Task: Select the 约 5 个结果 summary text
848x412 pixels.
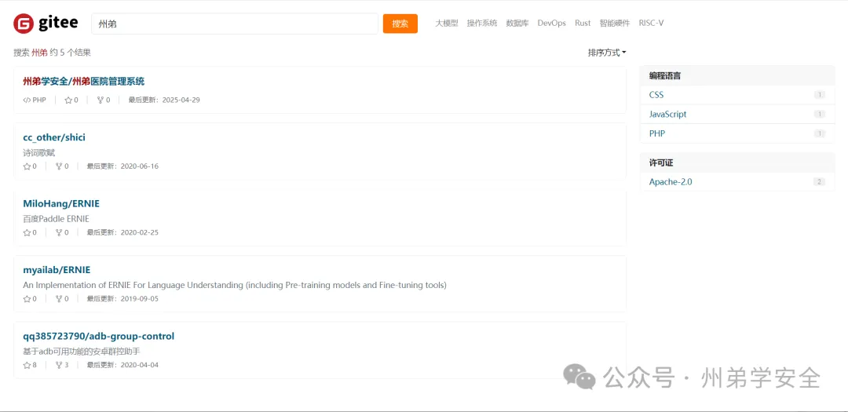Action: [71, 53]
